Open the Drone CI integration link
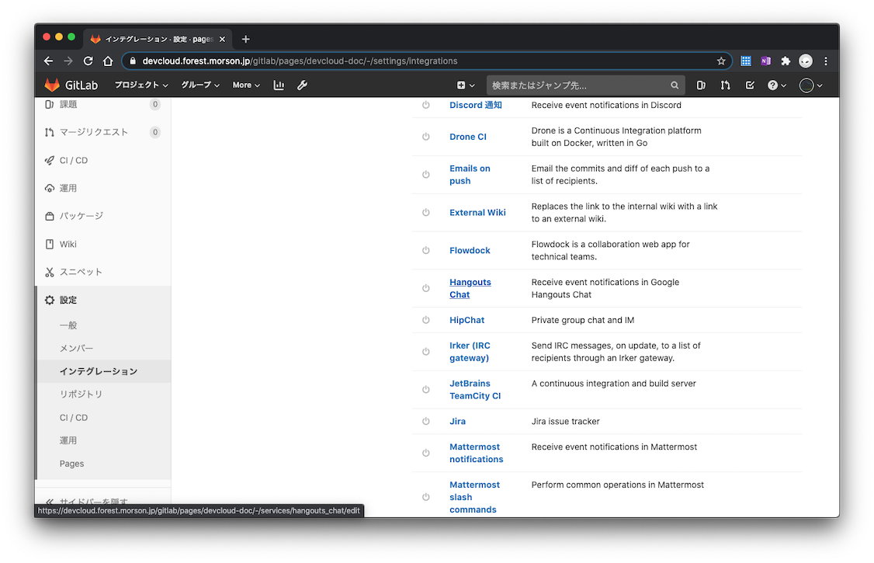 [467, 137]
